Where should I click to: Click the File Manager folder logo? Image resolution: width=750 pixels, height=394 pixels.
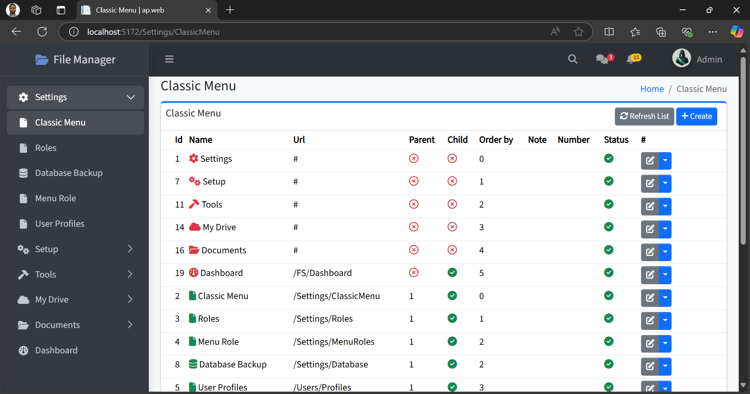pos(42,60)
